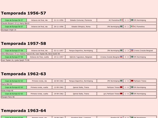Click the date cell '23-11-1957'

tap(59, 57)
